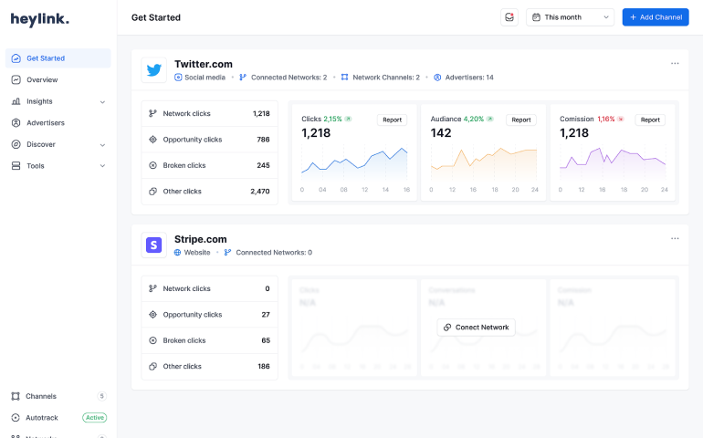The height and width of the screenshot is (438, 703).
Task: Open the Stripe.com three-dot options menu
Action: [675, 239]
